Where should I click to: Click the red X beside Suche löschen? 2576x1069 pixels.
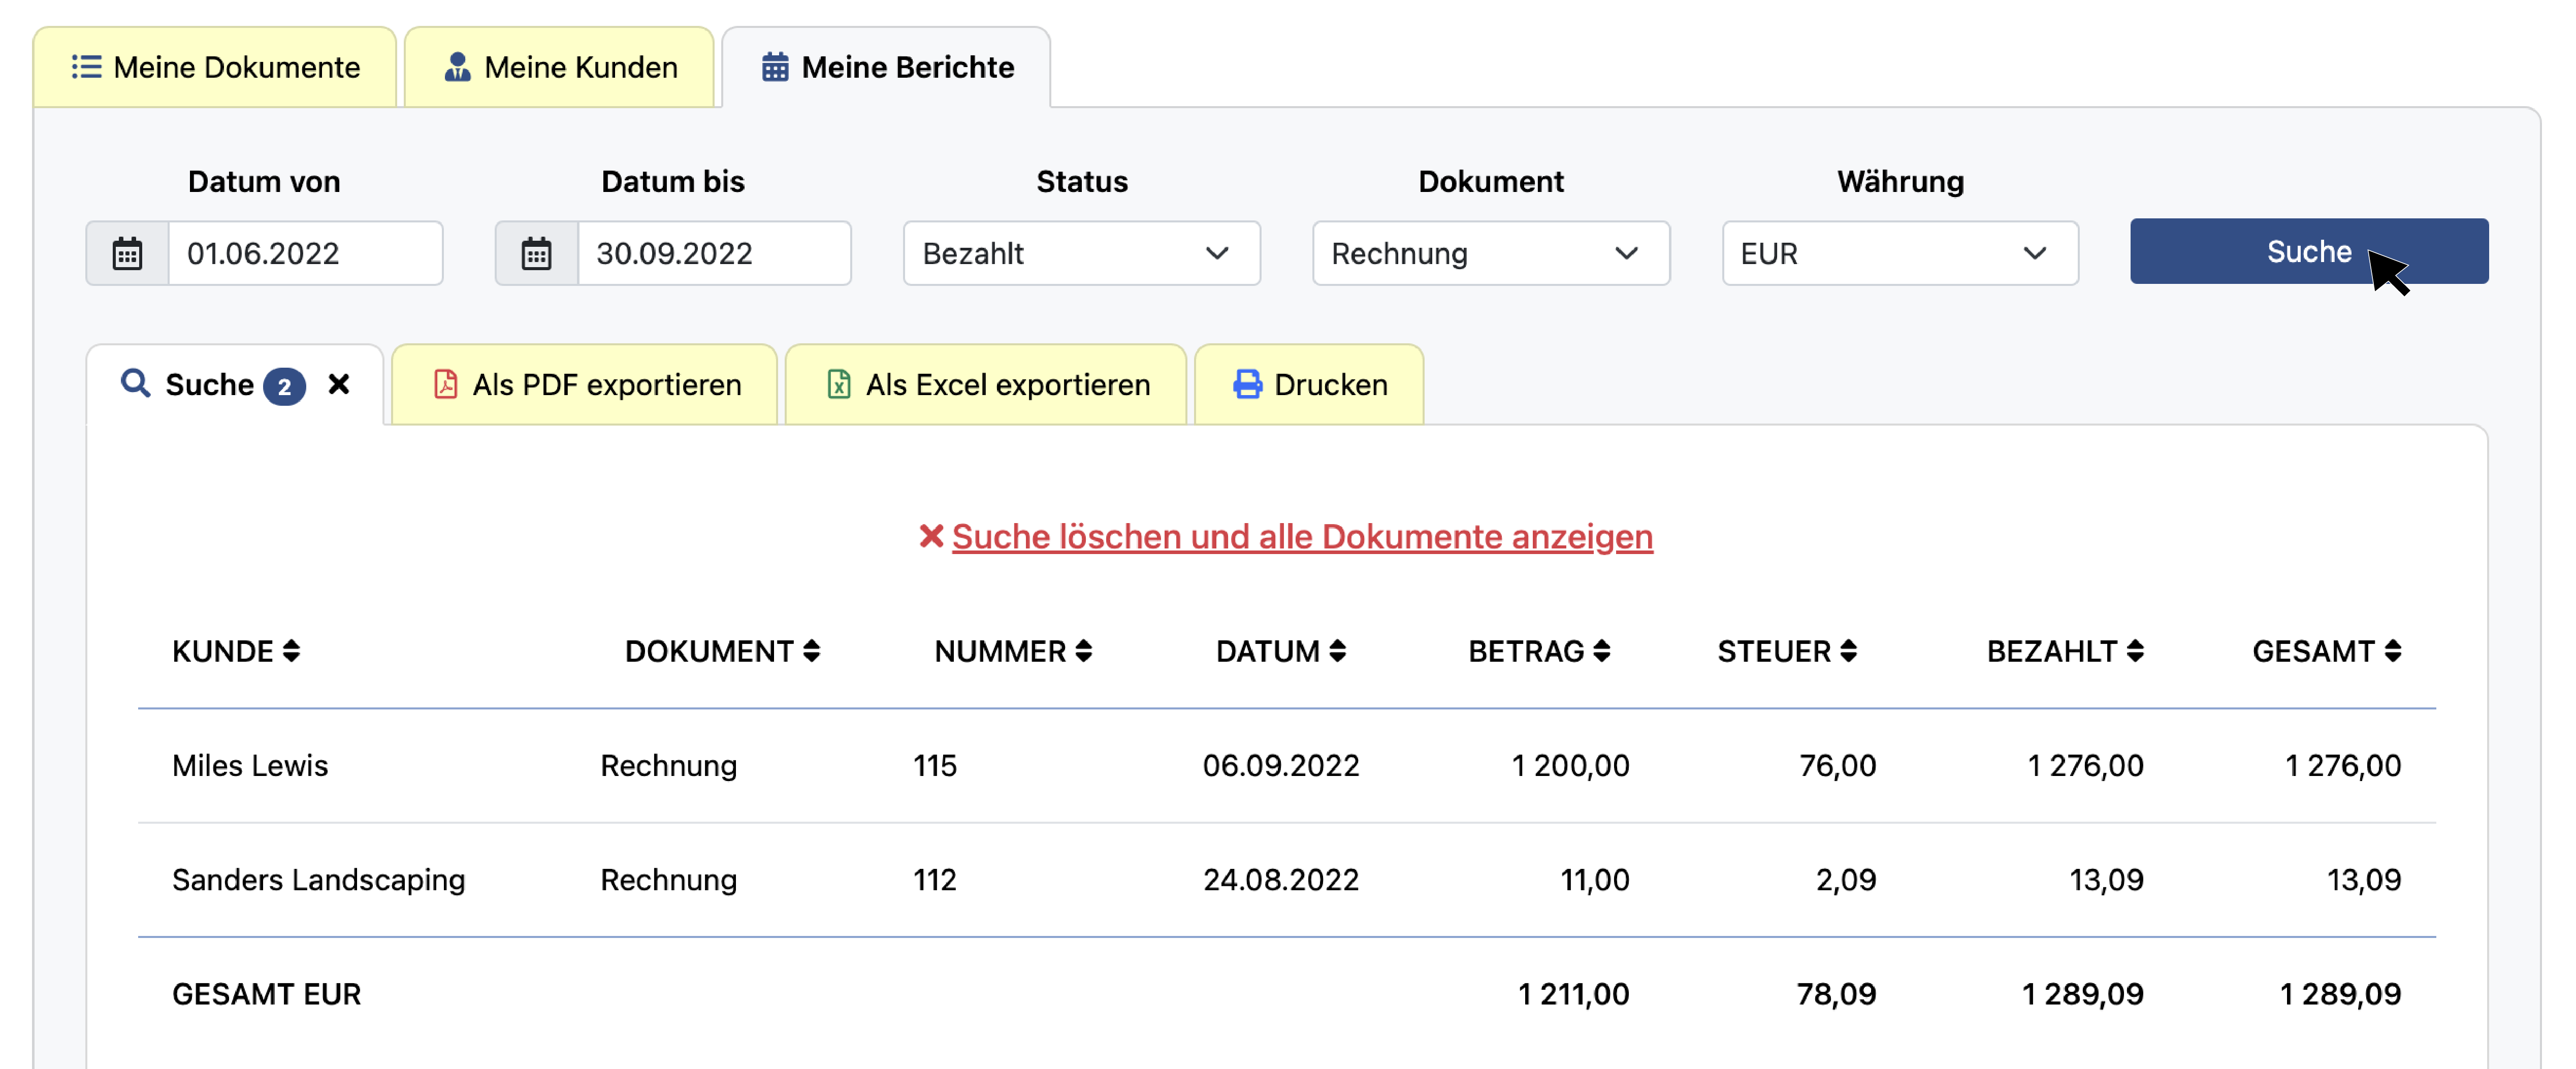[931, 537]
